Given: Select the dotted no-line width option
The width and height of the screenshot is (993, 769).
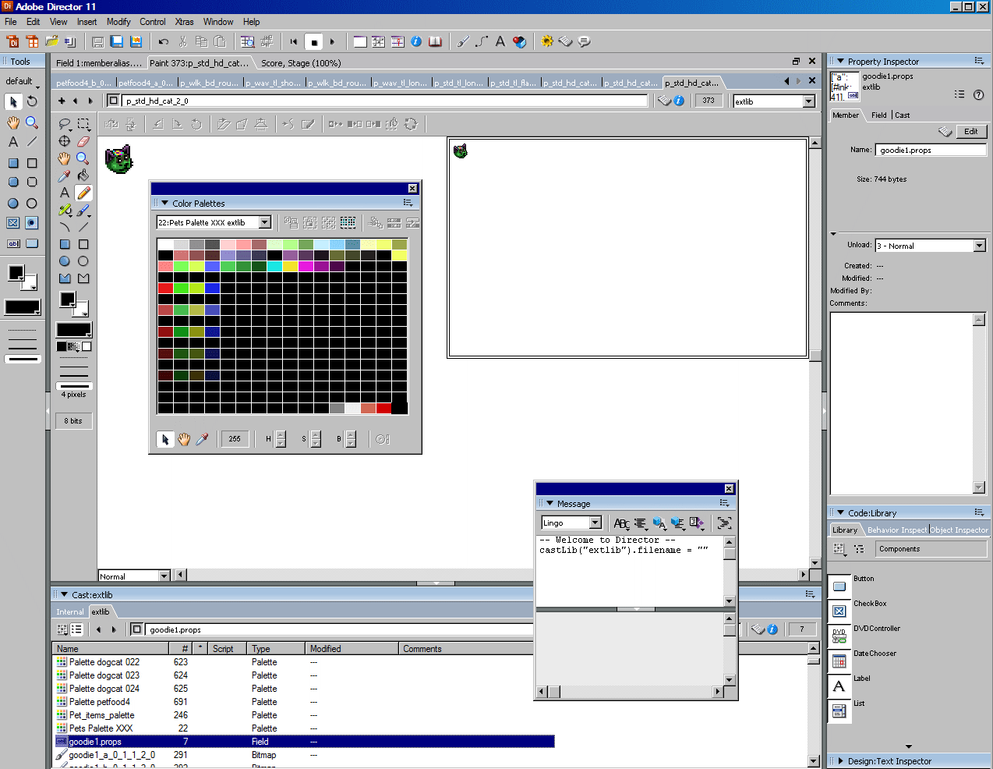Looking at the screenshot, I should (x=23, y=330).
